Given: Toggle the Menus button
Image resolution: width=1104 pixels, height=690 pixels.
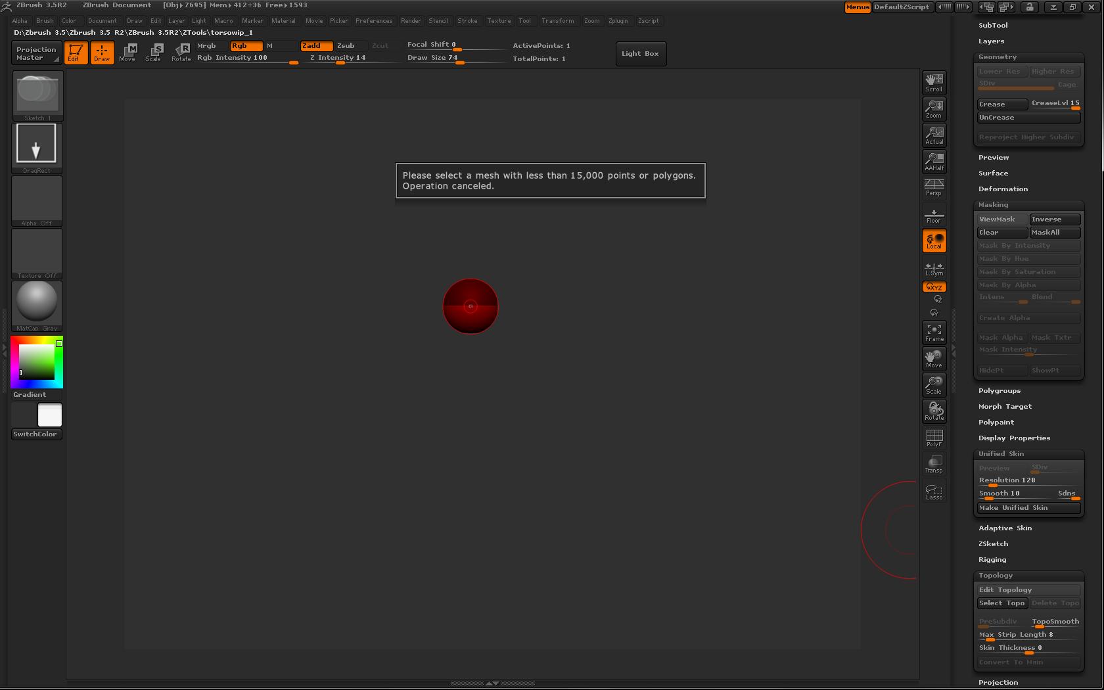Looking at the screenshot, I should (x=858, y=7).
